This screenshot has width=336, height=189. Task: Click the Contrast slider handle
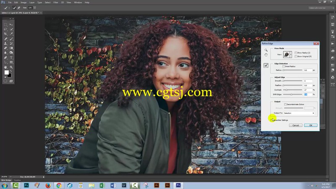pyautogui.click(x=287, y=90)
